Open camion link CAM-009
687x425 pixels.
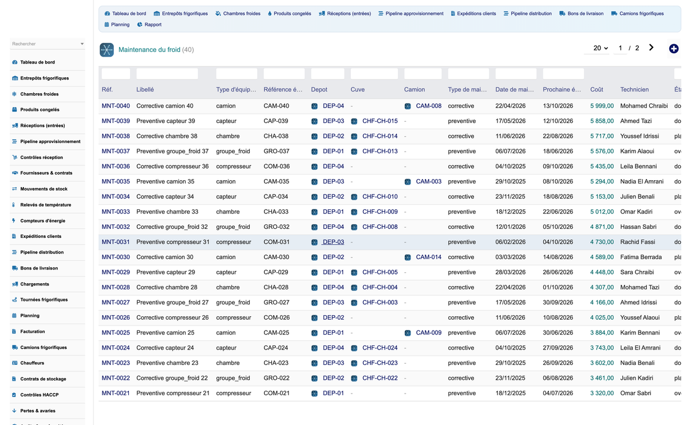429,333
